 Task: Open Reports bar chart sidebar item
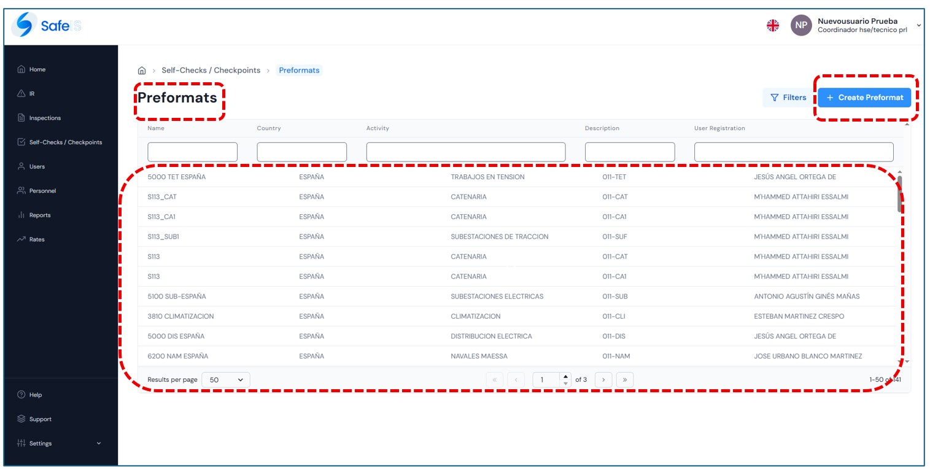39,215
